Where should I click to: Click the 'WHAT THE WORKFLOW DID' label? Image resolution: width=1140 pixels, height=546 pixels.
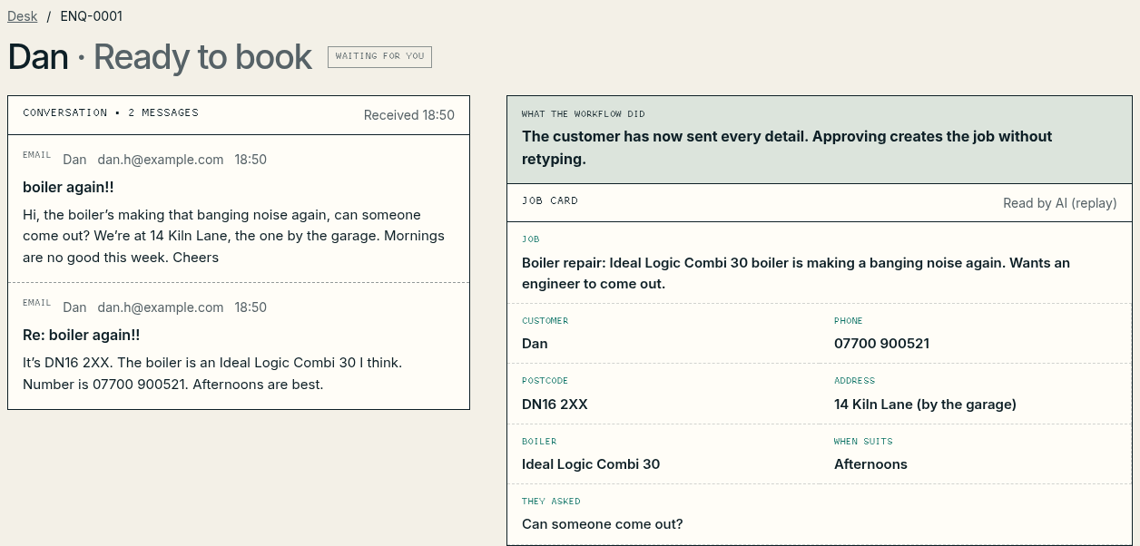[x=584, y=114]
